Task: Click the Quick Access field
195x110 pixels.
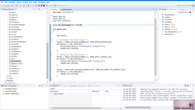Action: (x=182, y=5)
